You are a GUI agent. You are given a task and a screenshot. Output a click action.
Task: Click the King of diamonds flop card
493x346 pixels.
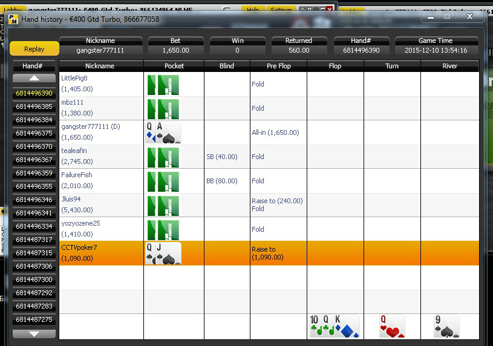point(347,326)
